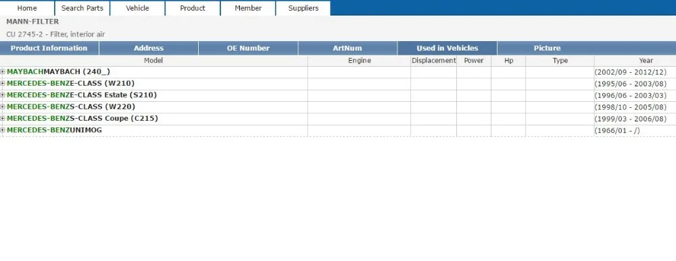Click the Type column header
This screenshot has width=676, height=261.
point(560,61)
